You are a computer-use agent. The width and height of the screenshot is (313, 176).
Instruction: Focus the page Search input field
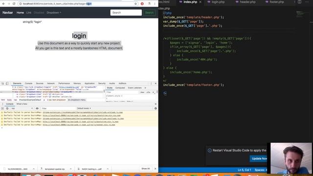point(126,13)
